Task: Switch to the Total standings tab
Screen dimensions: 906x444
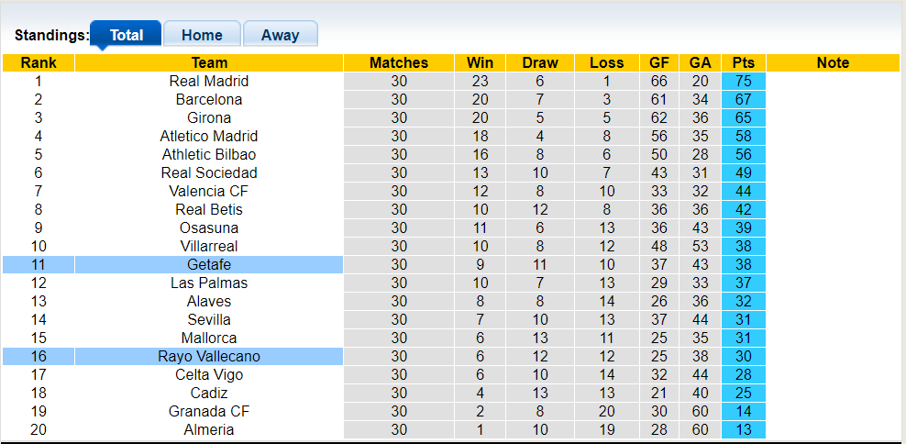Action: pyautogui.click(x=126, y=35)
